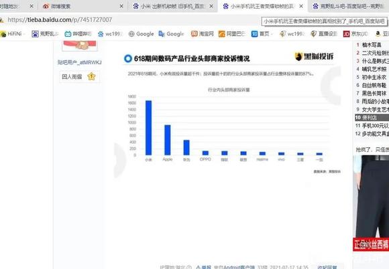Open the 京东 JD bookmark
The image size is (389, 269).
(x=355, y=34)
